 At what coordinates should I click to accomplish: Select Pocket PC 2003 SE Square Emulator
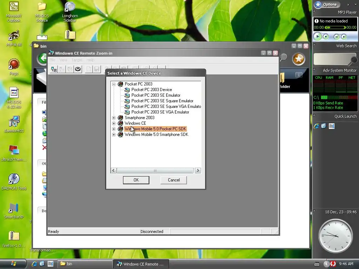[162, 101]
